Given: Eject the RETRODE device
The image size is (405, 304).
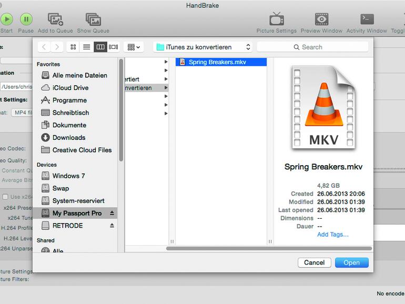Looking at the screenshot, I should (112, 226).
